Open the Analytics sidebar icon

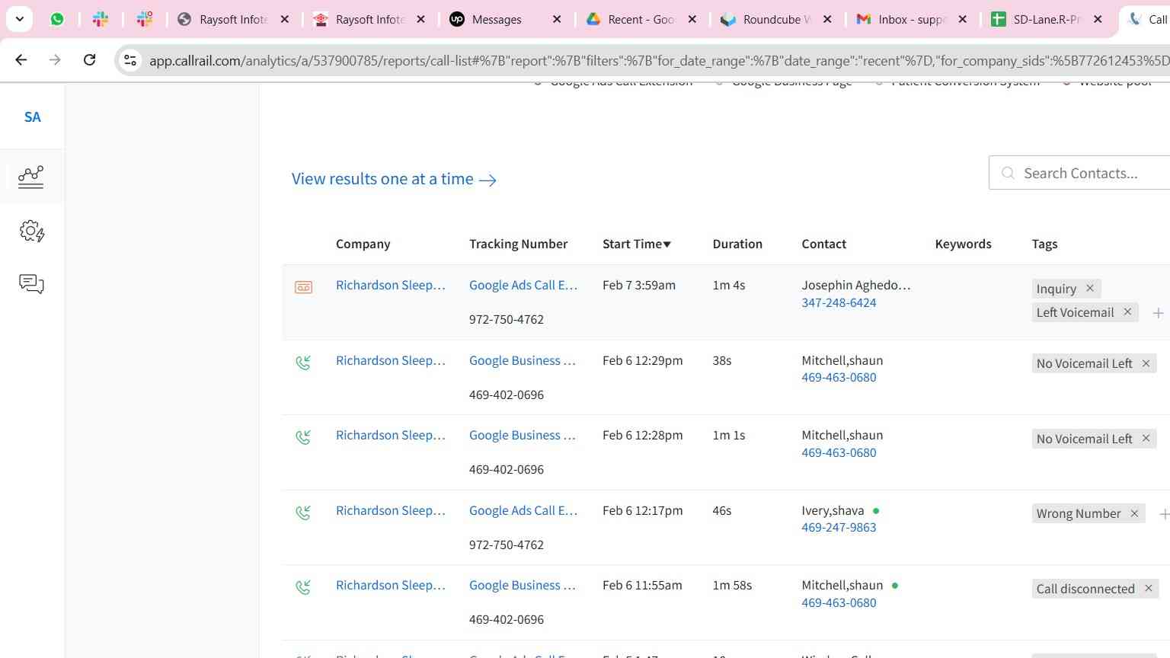click(31, 177)
